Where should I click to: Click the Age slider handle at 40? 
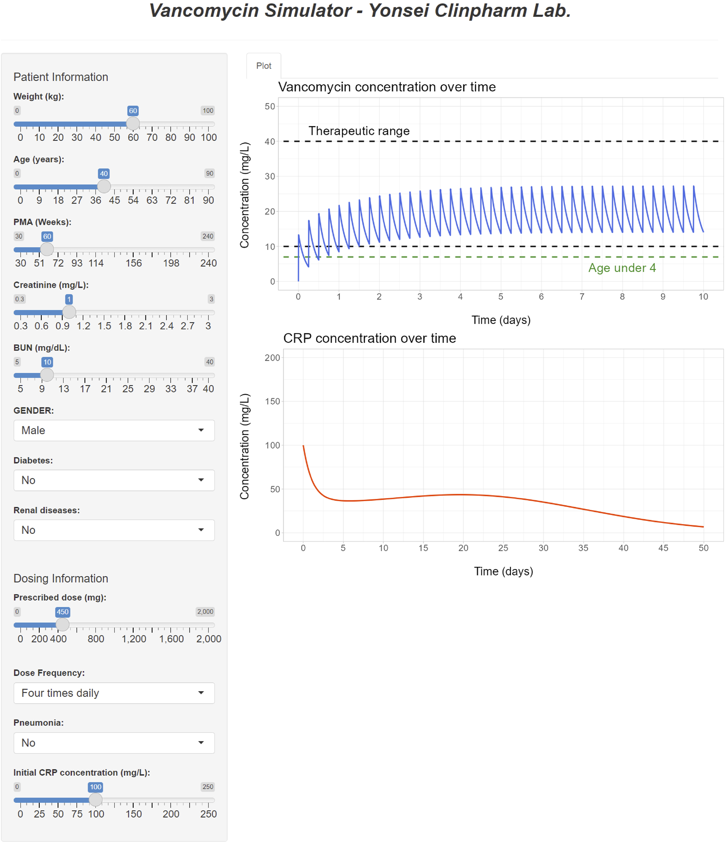point(104,187)
